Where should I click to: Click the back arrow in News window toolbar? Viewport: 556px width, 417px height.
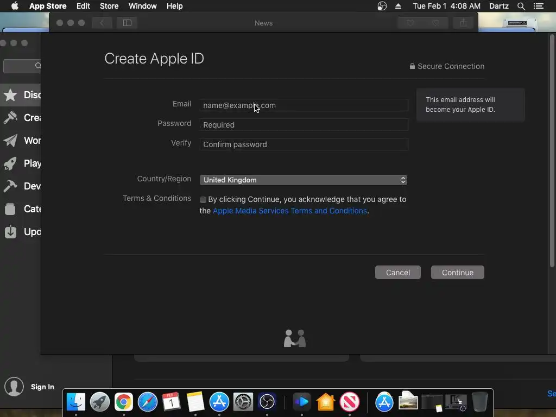102,23
